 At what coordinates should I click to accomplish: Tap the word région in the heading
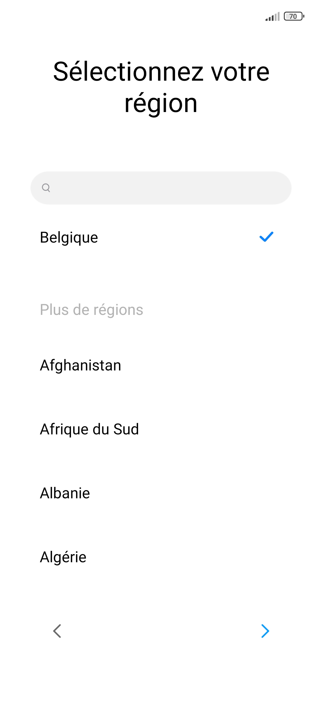(x=161, y=103)
